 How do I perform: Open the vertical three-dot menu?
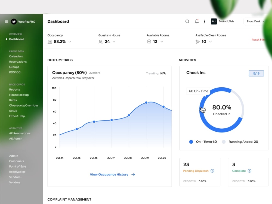pos(204,21)
